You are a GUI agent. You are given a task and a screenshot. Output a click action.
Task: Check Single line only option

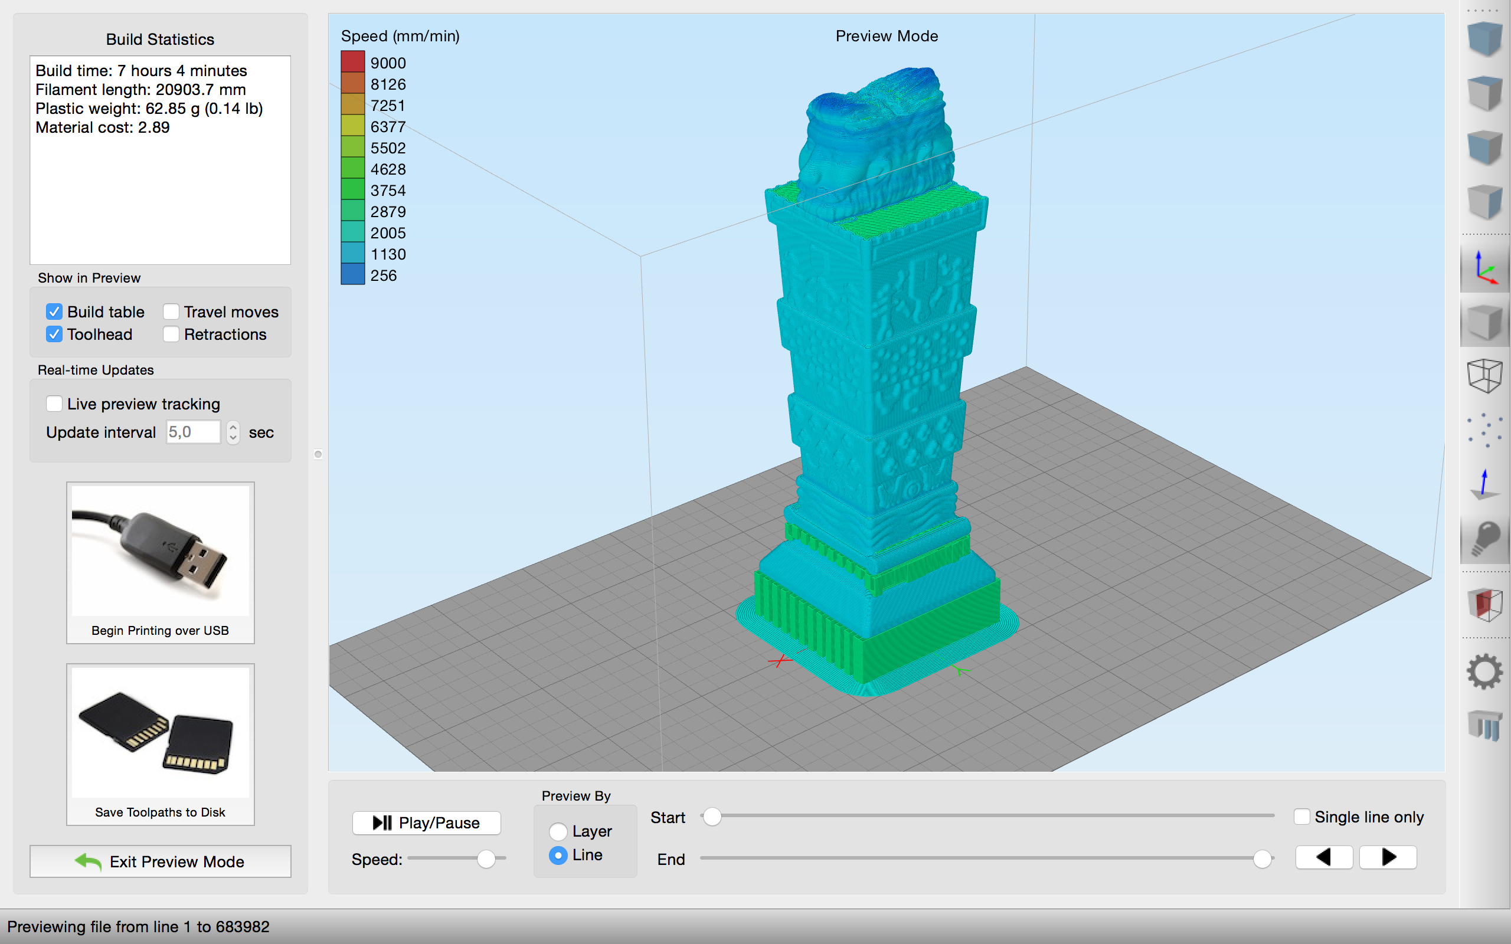click(x=1302, y=817)
